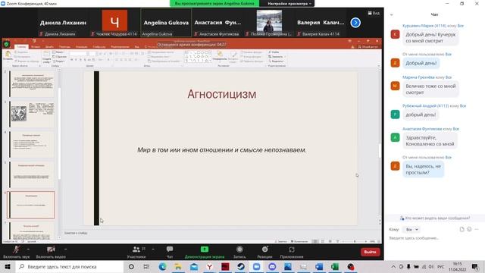Switch keyboard language РУС indicator
485x273 pixels.
(x=440, y=266)
